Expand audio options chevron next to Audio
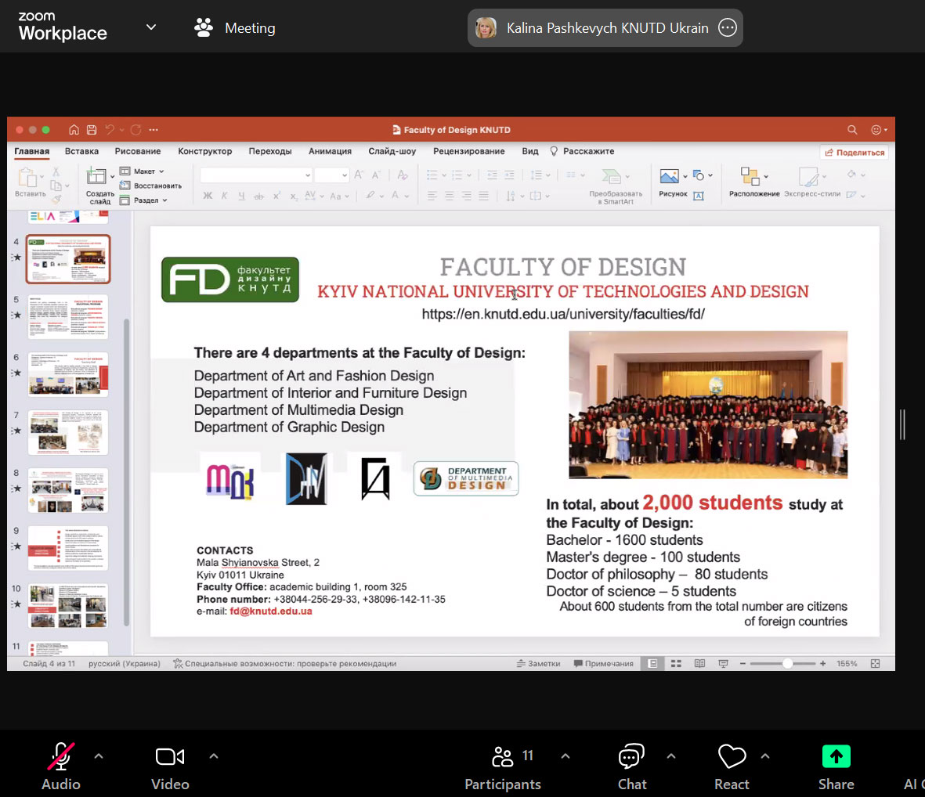Viewport: 925px width, 797px height. pyautogui.click(x=99, y=756)
